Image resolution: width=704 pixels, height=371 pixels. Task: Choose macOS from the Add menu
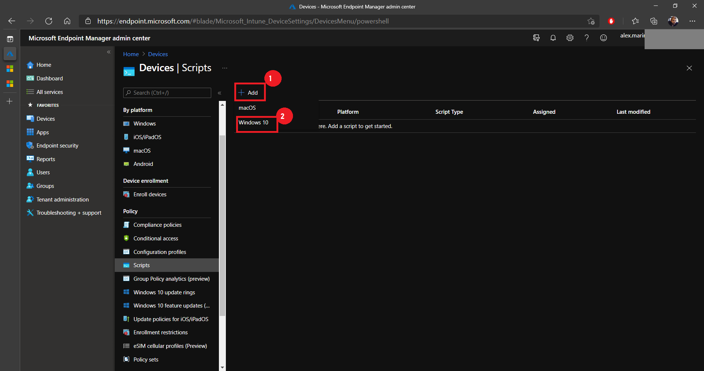(x=247, y=108)
